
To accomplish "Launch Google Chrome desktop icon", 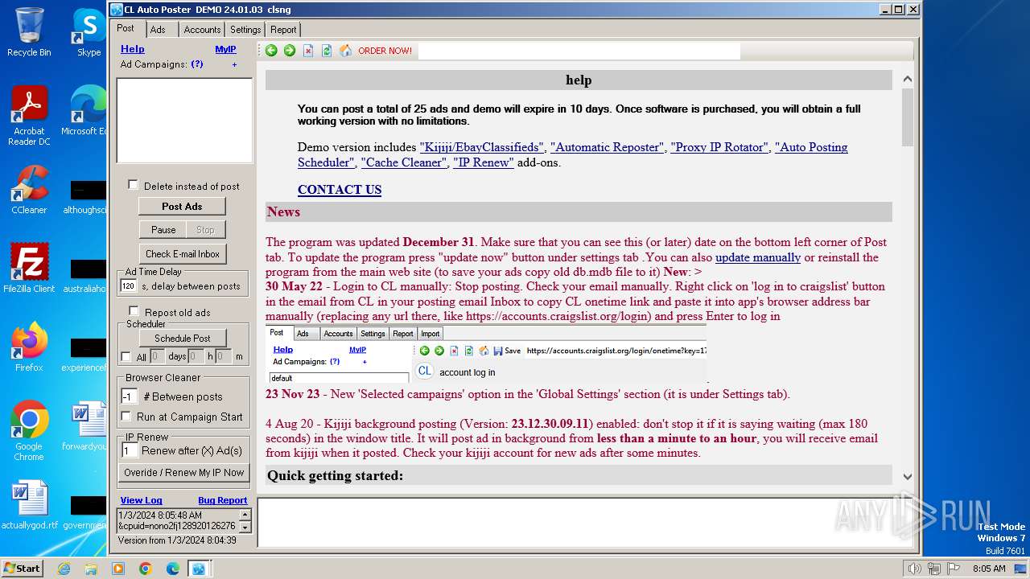I will tap(29, 431).
